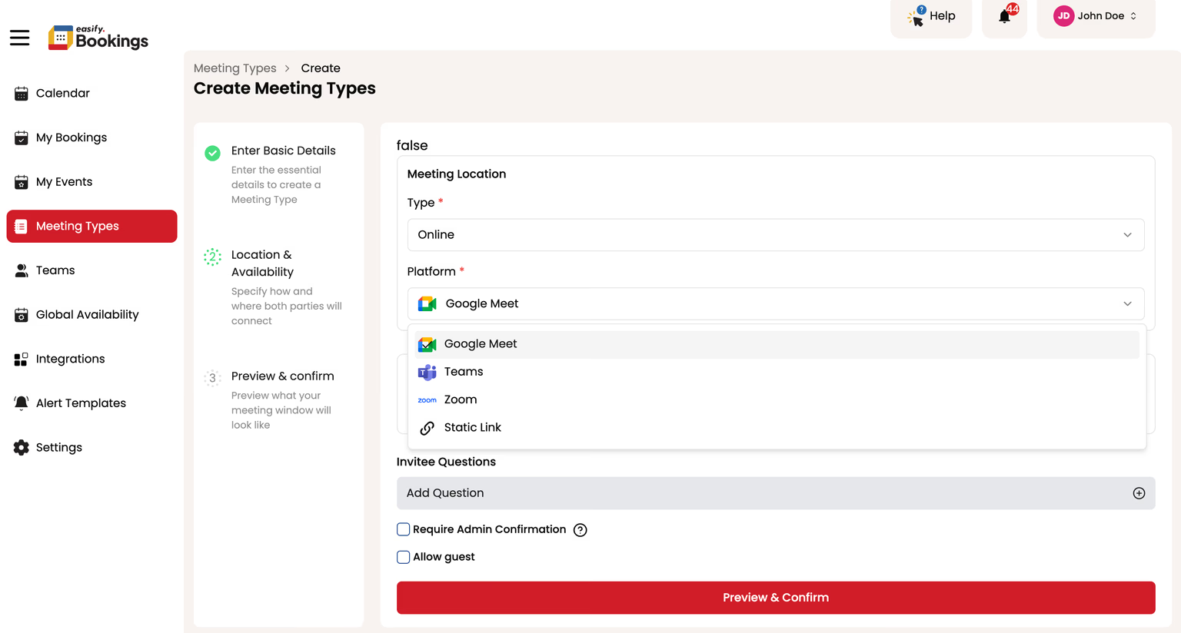Open Integrations in the sidebar
1181x633 pixels.
coord(91,359)
